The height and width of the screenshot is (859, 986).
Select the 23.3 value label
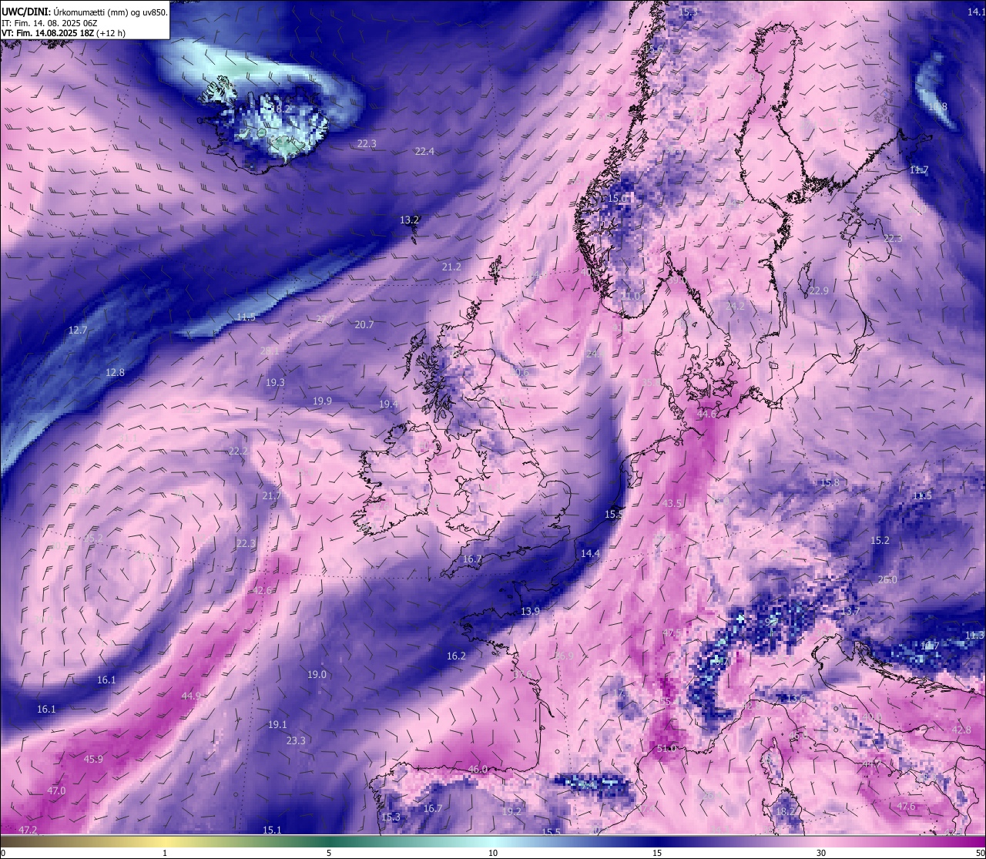click(296, 740)
